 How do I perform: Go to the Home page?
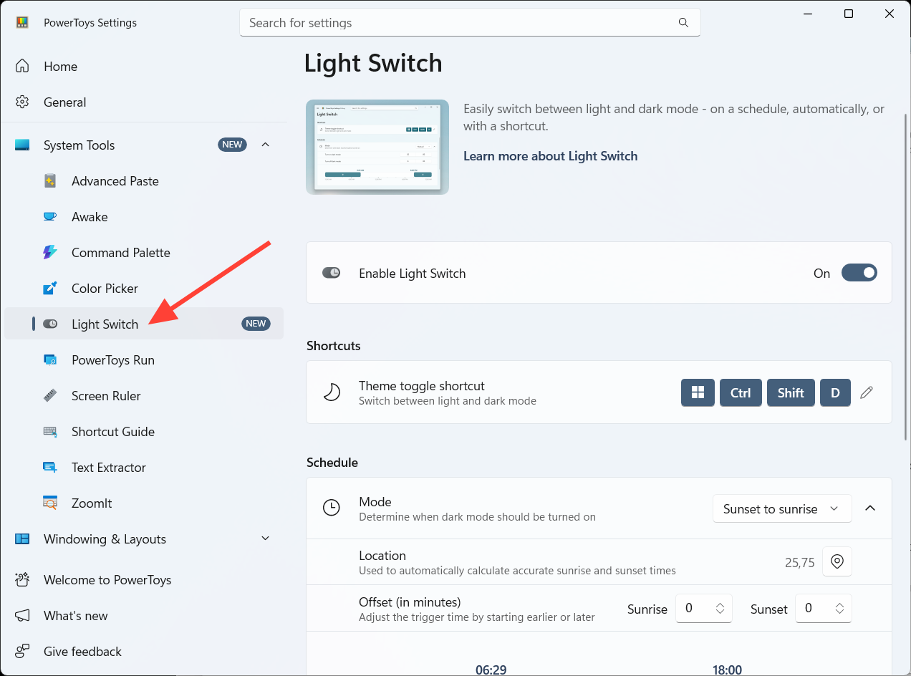coord(60,67)
